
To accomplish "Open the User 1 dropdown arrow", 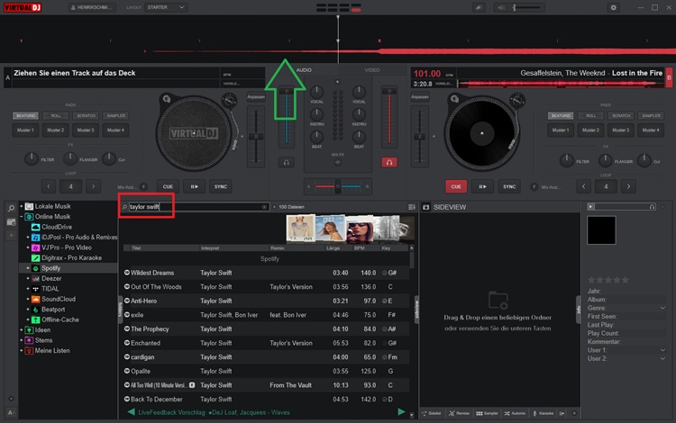I will click(662, 350).
